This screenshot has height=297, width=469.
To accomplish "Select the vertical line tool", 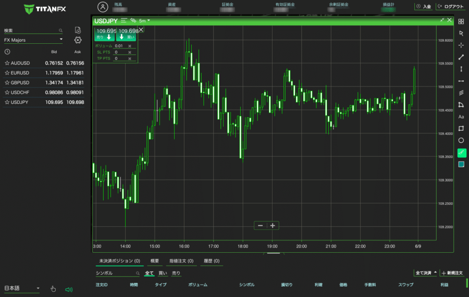I will pos(461,69).
